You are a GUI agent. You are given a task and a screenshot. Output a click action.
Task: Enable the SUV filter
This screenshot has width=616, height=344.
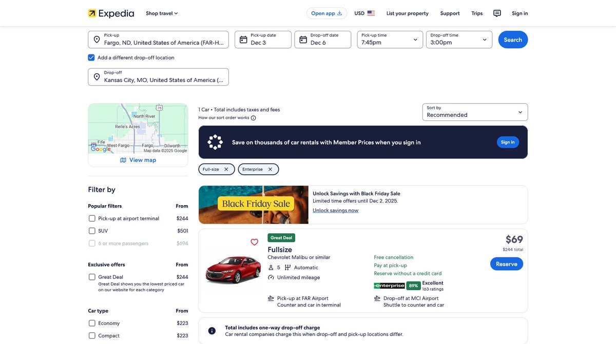92,231
